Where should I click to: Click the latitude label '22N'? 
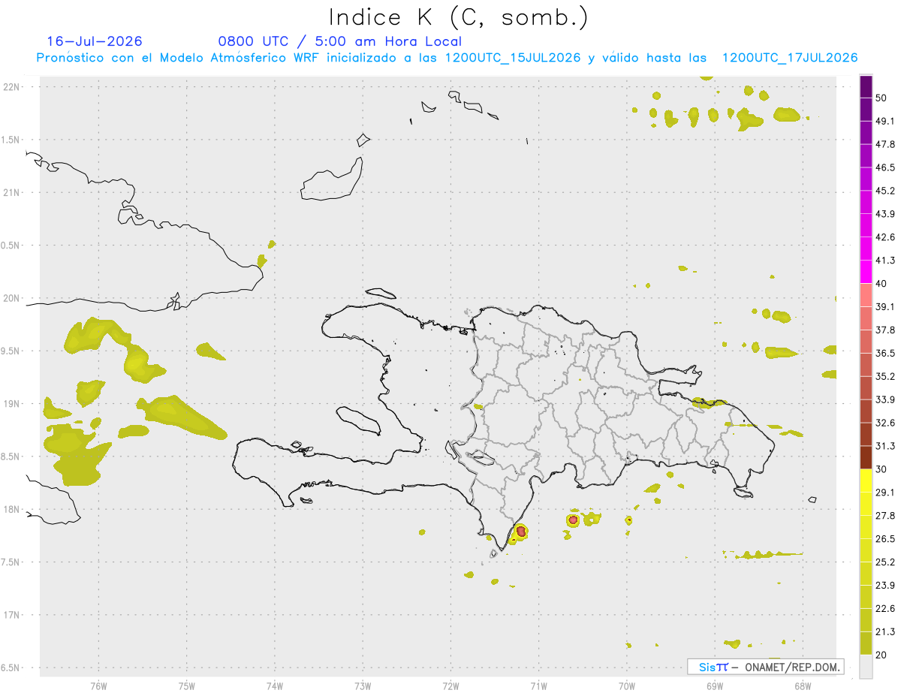11,86
